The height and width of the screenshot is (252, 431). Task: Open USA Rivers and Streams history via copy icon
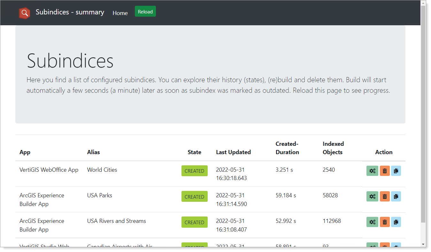[x=396, y=222]
